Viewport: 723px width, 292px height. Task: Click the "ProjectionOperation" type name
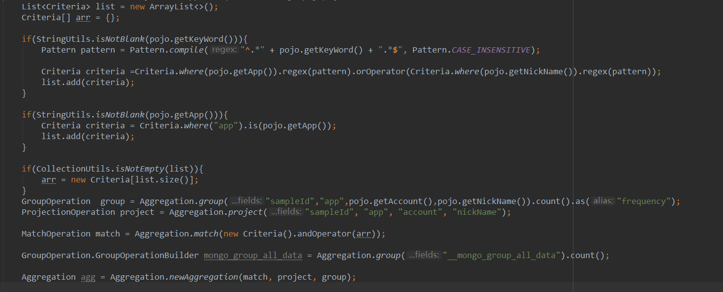click(x=68, y=212)
